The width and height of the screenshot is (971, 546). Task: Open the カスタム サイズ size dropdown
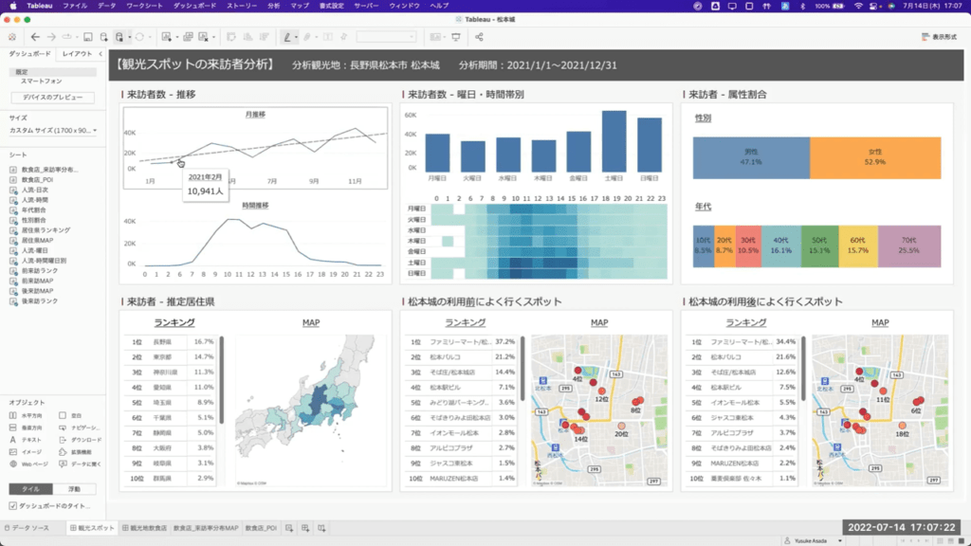coord(52,130)
